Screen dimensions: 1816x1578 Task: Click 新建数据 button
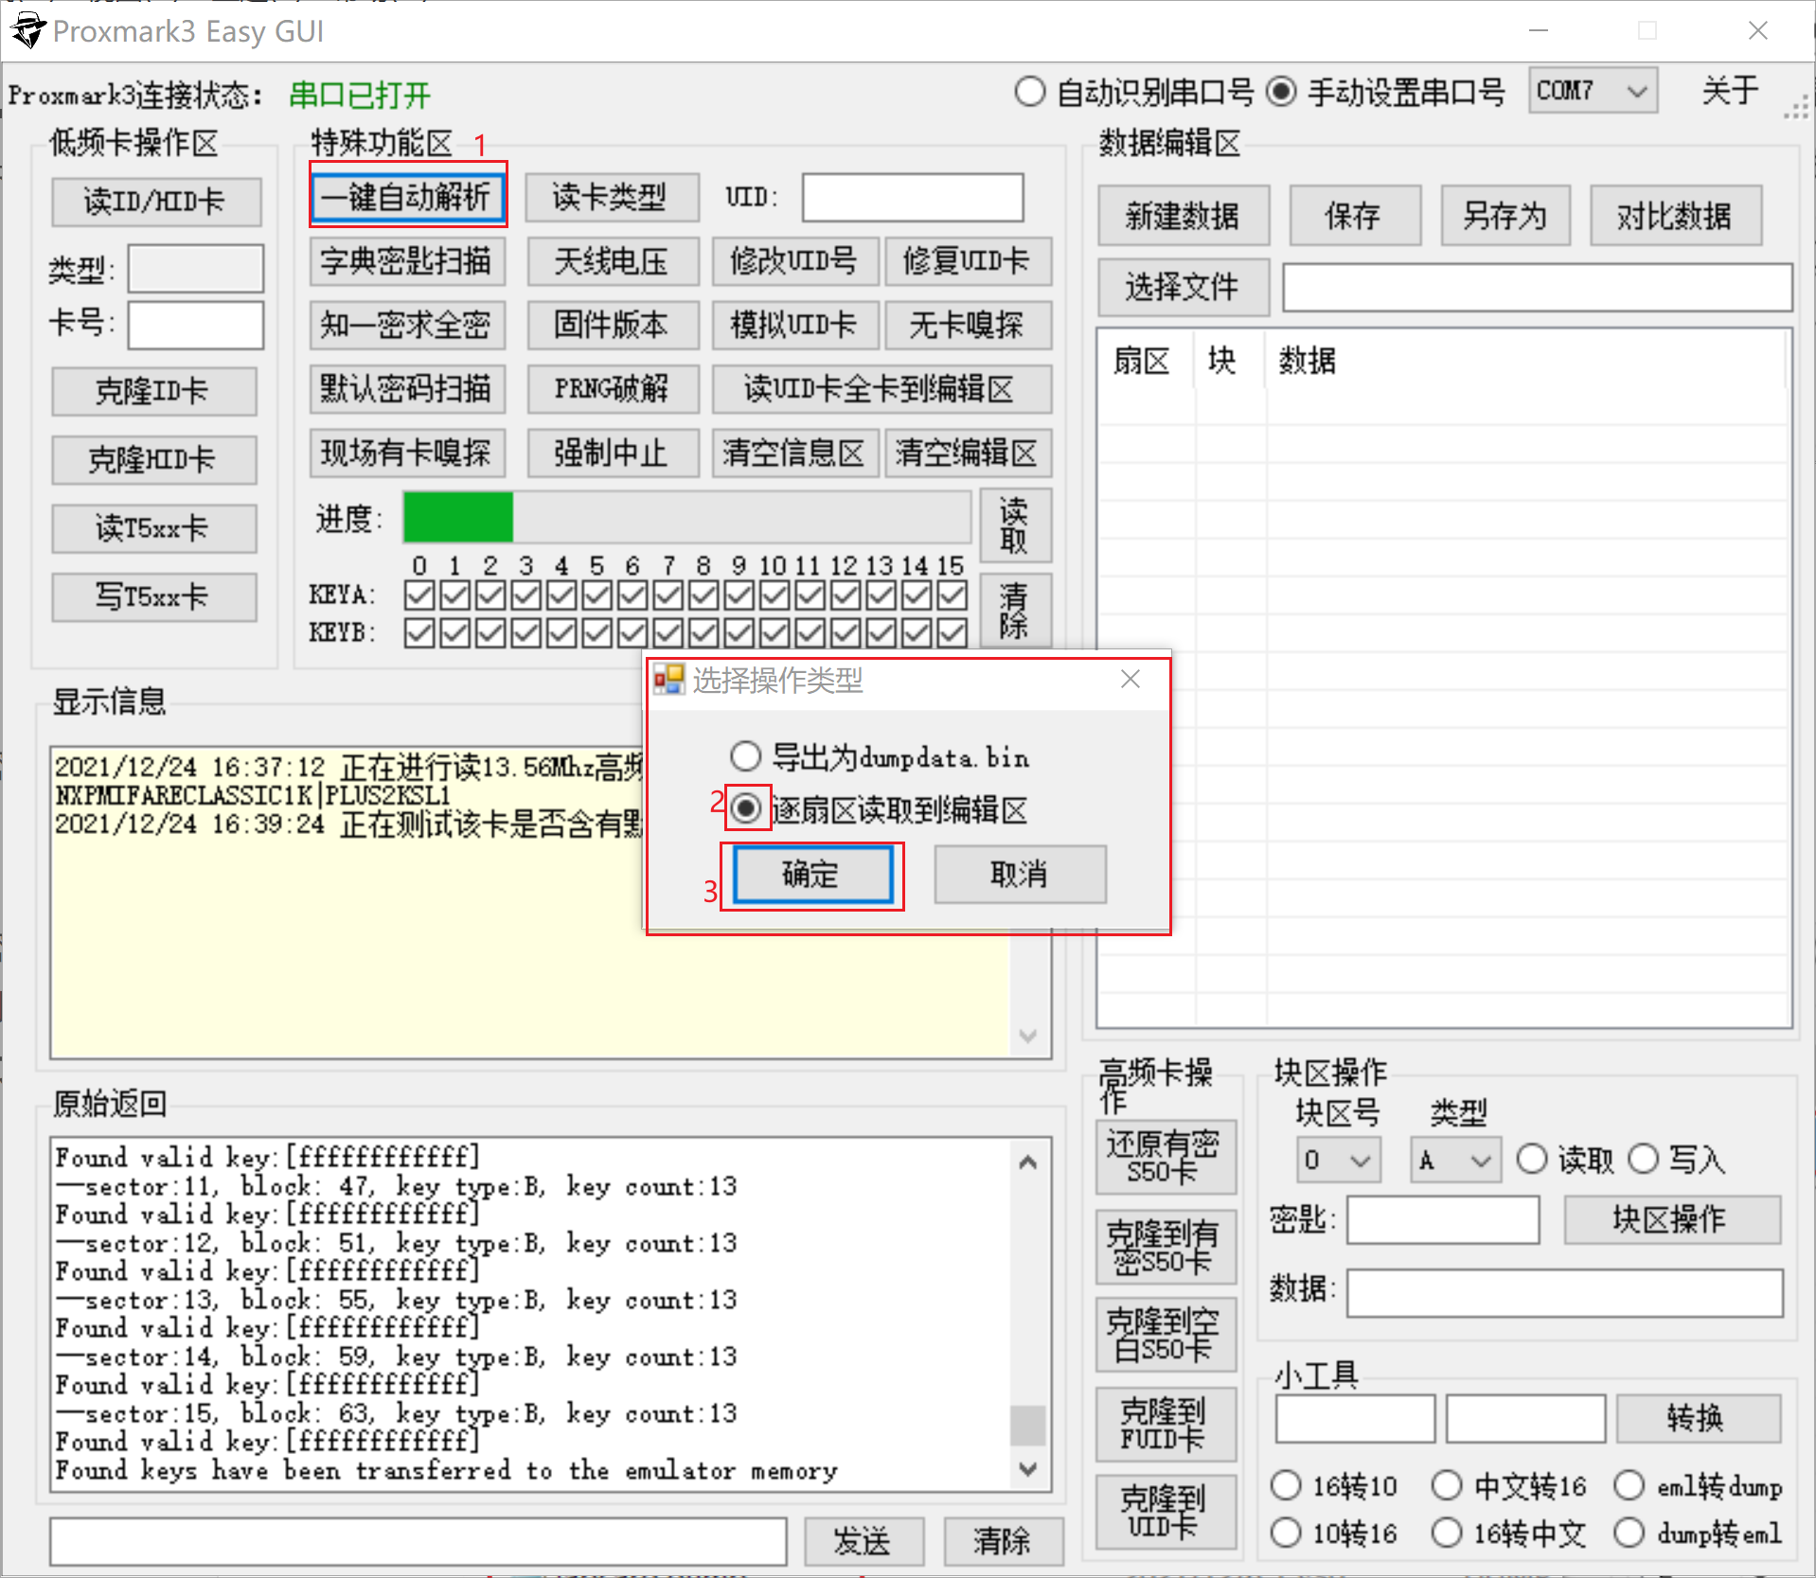[1184, 216]
